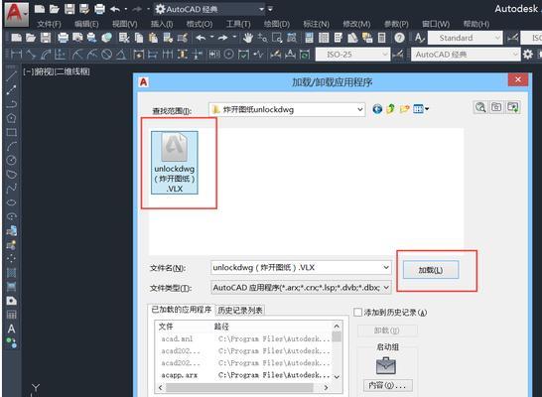Click the 启动组 briefcase icon
The image size is (542, 397).
click(x=386, y=366)
